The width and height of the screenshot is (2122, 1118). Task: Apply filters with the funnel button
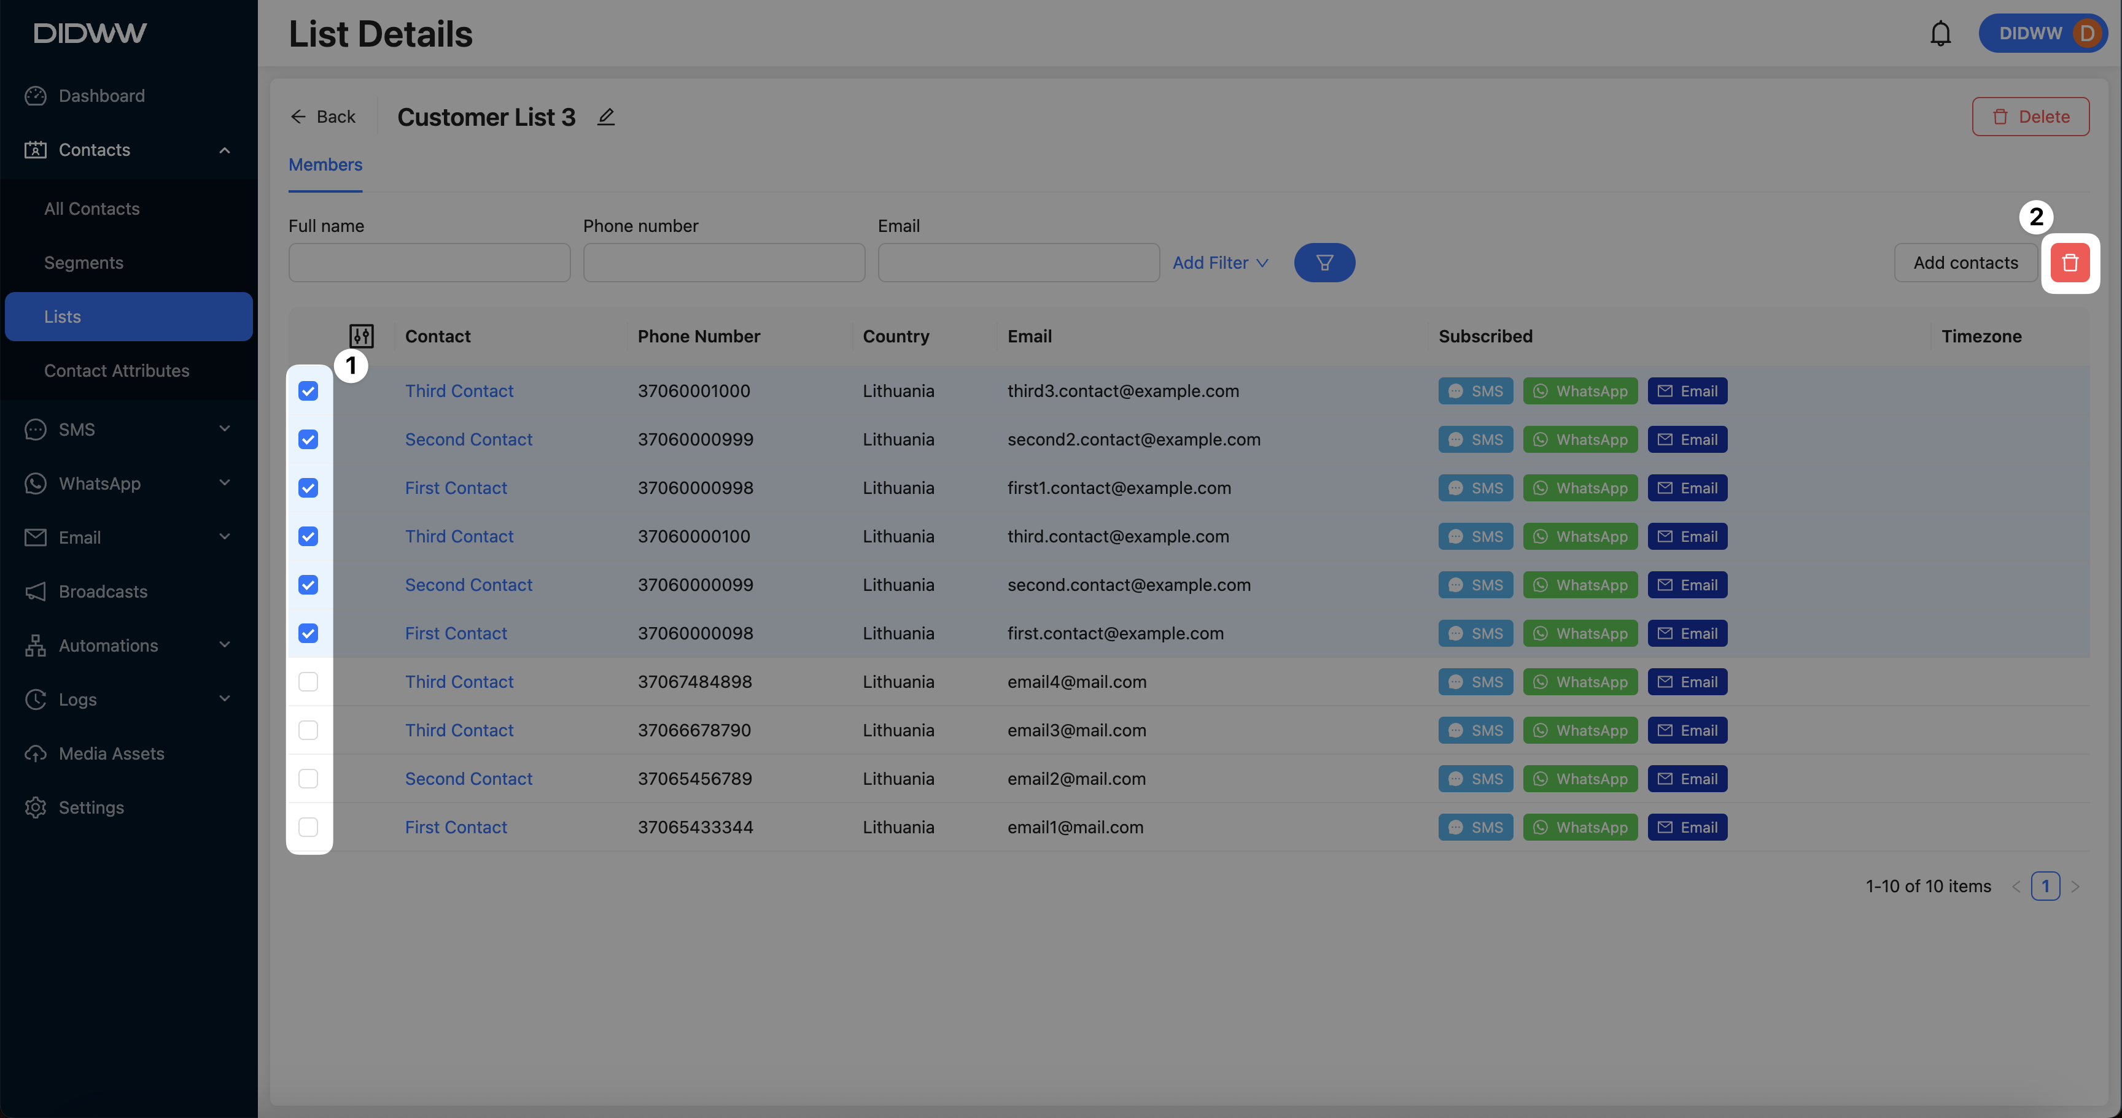(x=1324, y=263)
